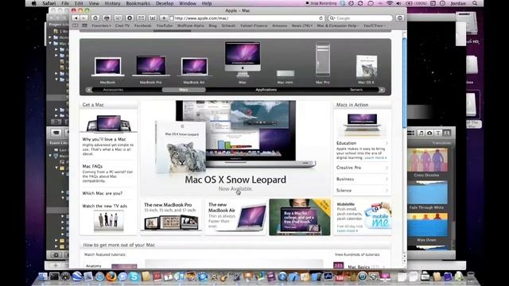Switch carousel to Accessories tab
Screen dimensions: 509x286
[113, 90]
